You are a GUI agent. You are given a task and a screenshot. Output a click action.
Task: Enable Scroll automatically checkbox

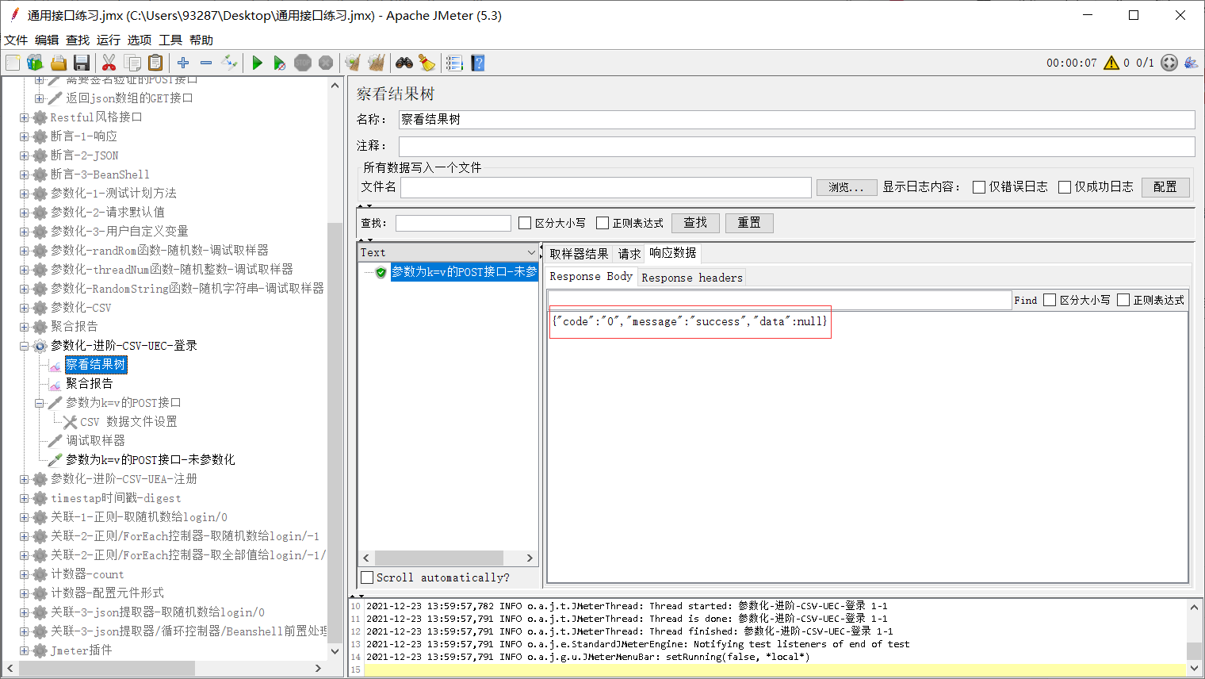click(367, 577)
